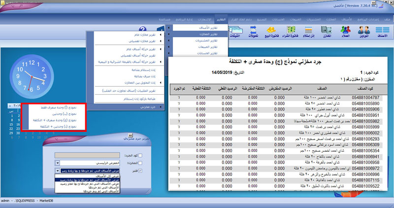The height and width of the screenshot is (208, 394).
Task: Click small arrows button atop inventory report dialog
Action: pos(130,136)
